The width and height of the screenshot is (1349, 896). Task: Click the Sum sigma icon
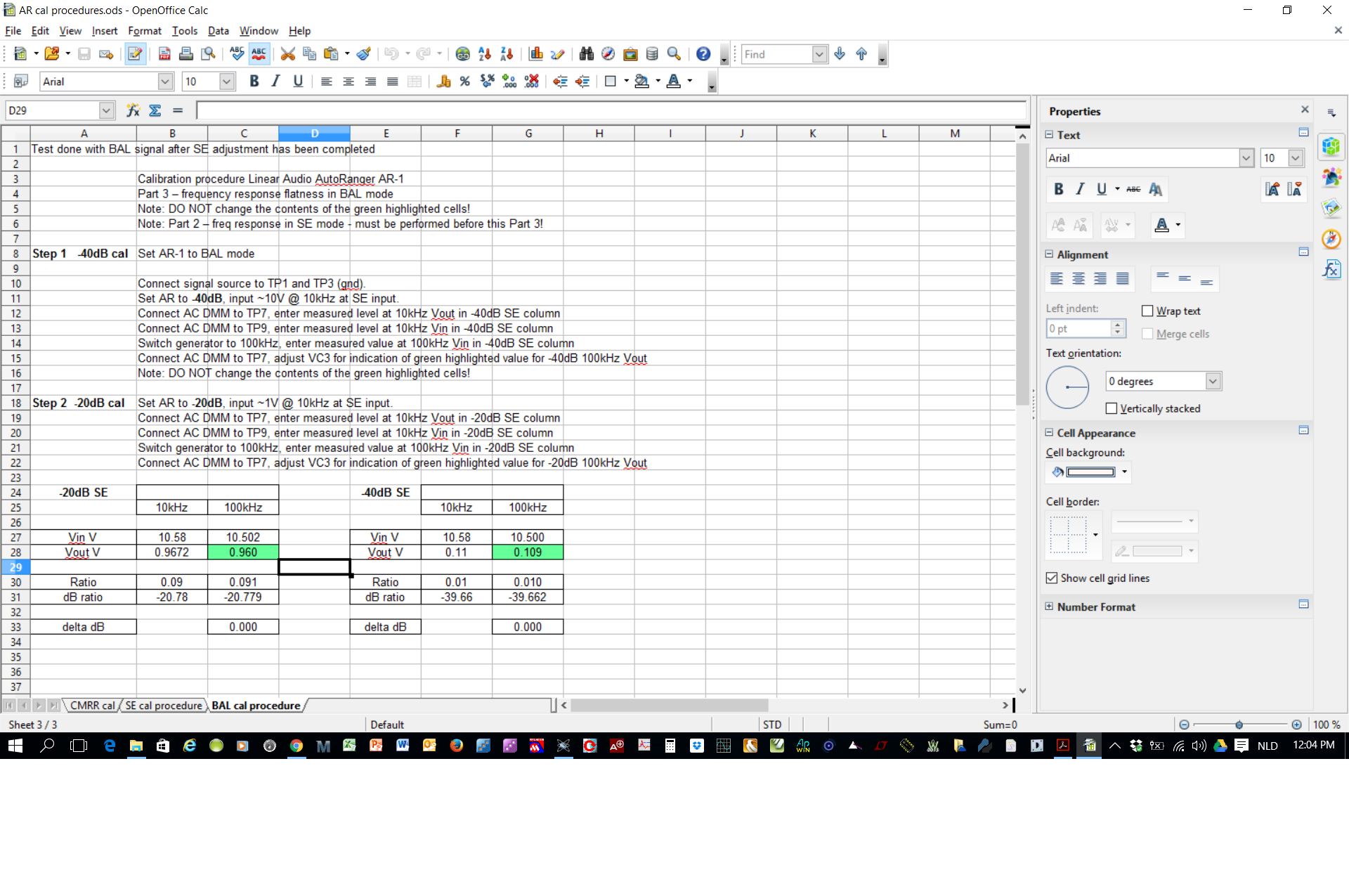tap(155, 110)
